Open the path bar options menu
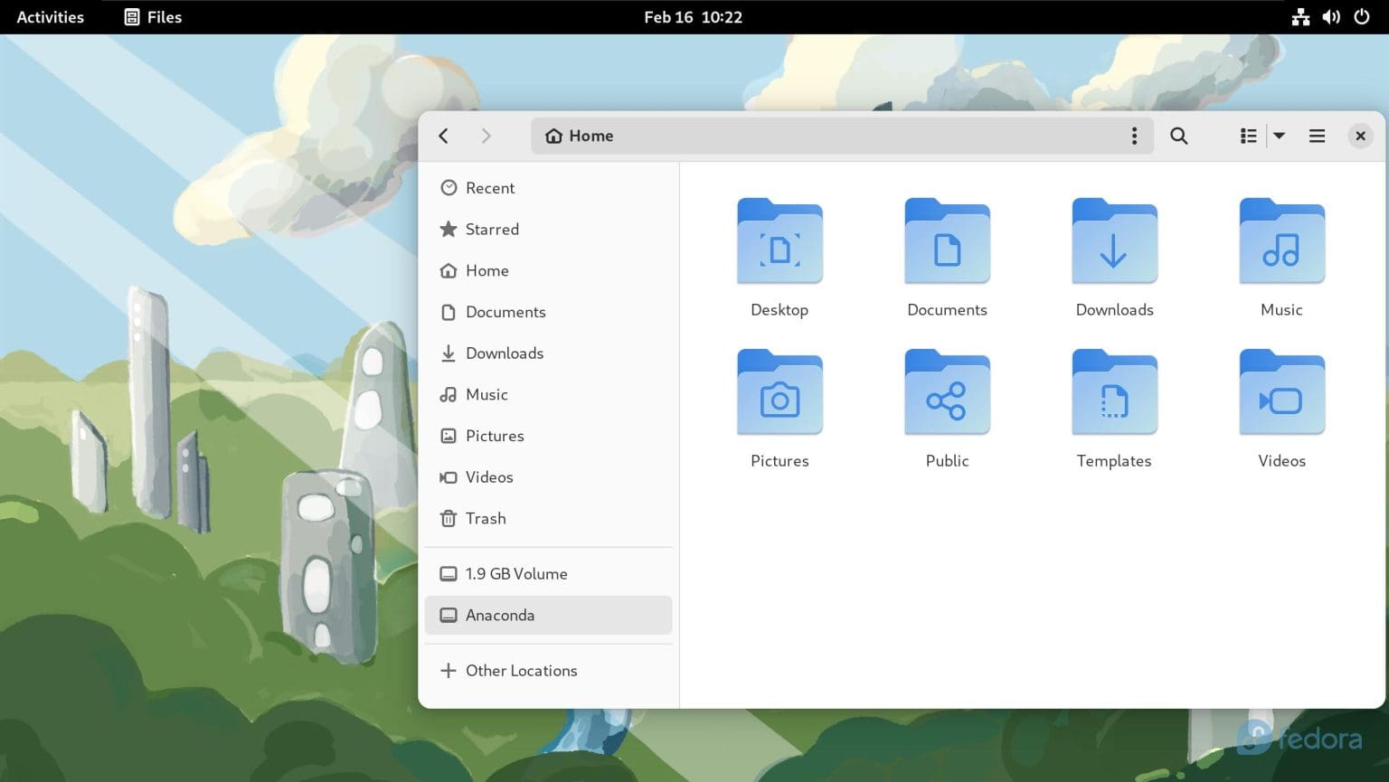1389x782 pixels. pos(1134,136)
